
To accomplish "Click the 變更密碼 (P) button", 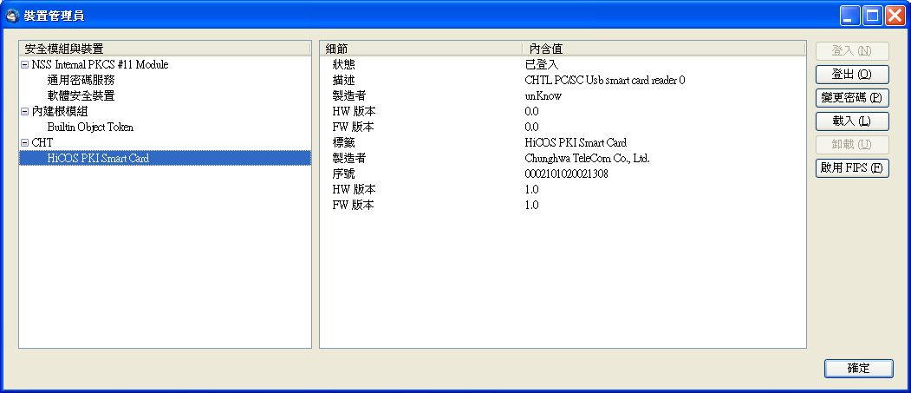I will (x=852, y=98).
